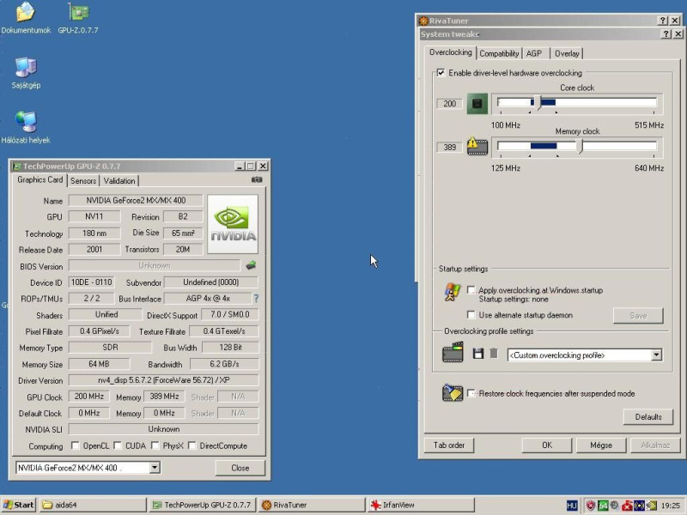Click the Memory Type value SDR
Viewport: 687px width, 515px height.
110,348
